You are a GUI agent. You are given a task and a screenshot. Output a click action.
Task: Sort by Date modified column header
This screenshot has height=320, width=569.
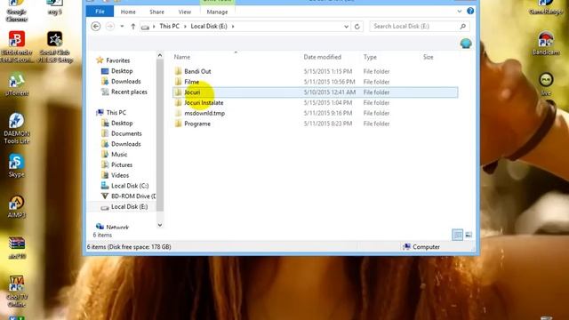(x=322, y=57)
